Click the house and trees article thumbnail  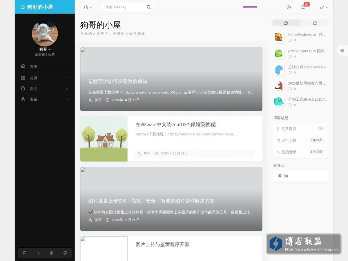pos(104,139)
